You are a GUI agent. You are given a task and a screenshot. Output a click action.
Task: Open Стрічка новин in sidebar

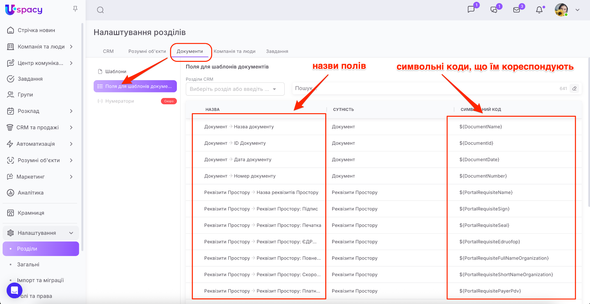[x=36, y=30]
